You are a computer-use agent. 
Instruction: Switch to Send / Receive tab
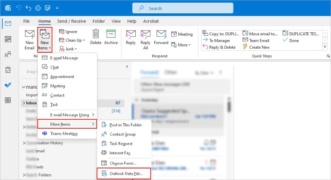click(x=72, y=21)
